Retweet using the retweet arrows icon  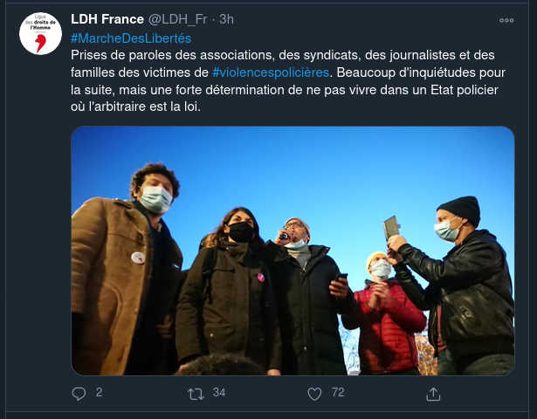(196, 394)
